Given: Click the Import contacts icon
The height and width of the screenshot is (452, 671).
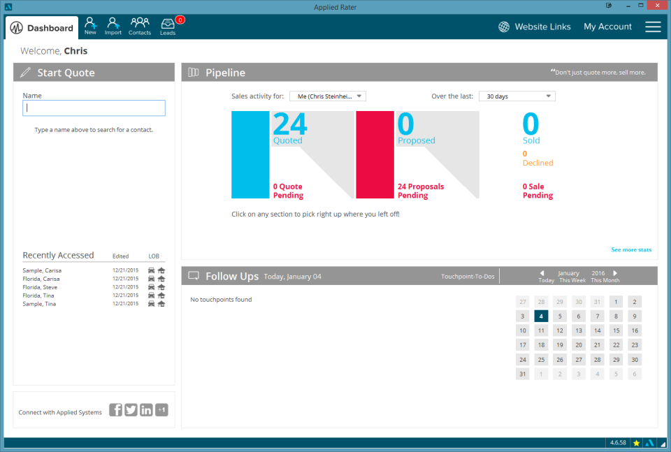Looking at the screenshot, I should [x=113, y=26].
